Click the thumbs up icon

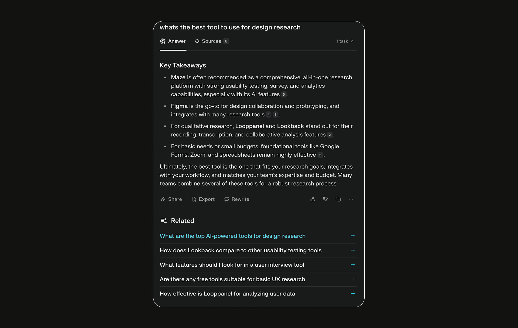coord(313,199)
